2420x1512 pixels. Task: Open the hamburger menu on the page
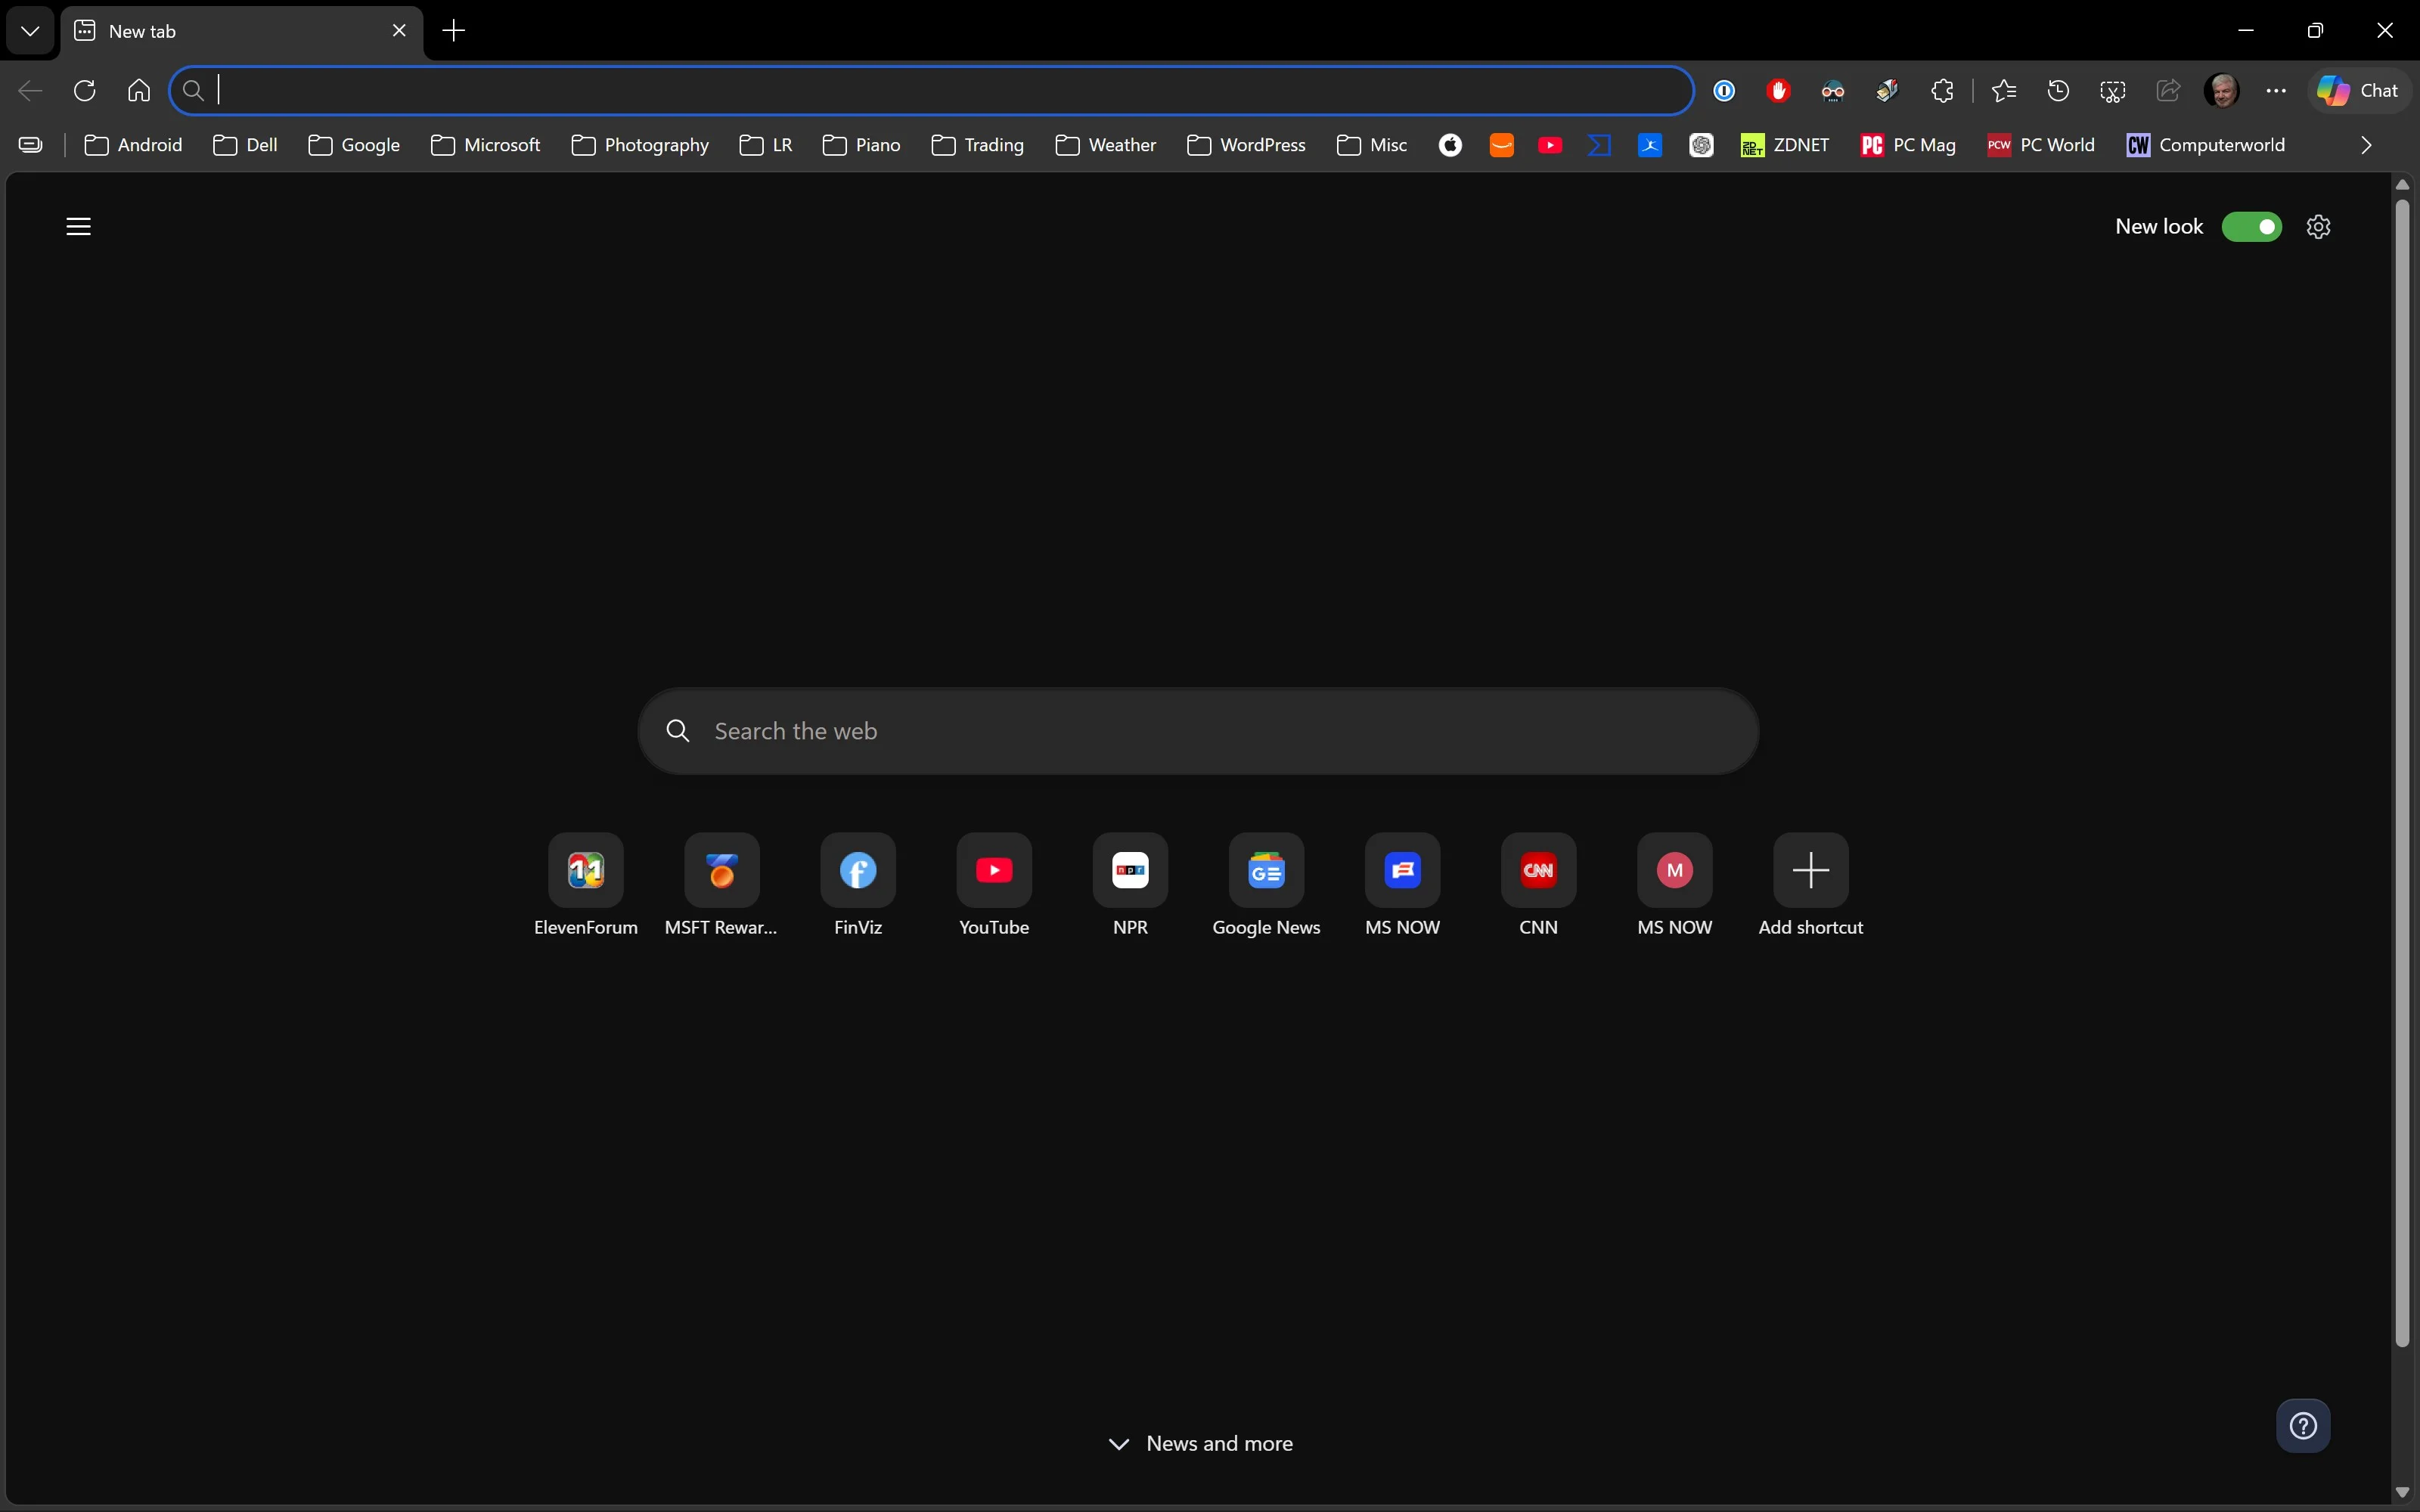[x=79, y=227]
